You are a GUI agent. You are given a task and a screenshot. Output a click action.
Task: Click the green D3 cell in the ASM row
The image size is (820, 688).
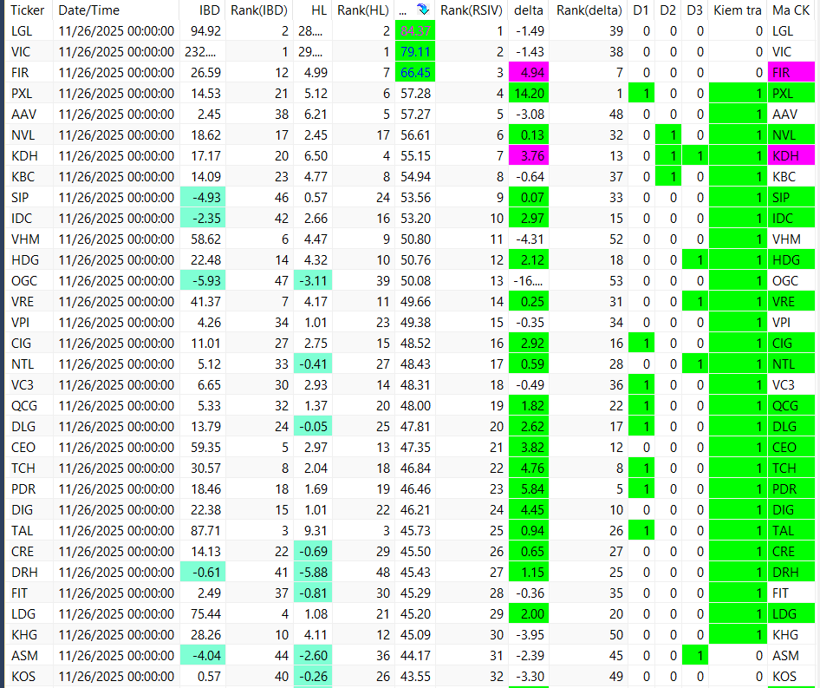695,655
